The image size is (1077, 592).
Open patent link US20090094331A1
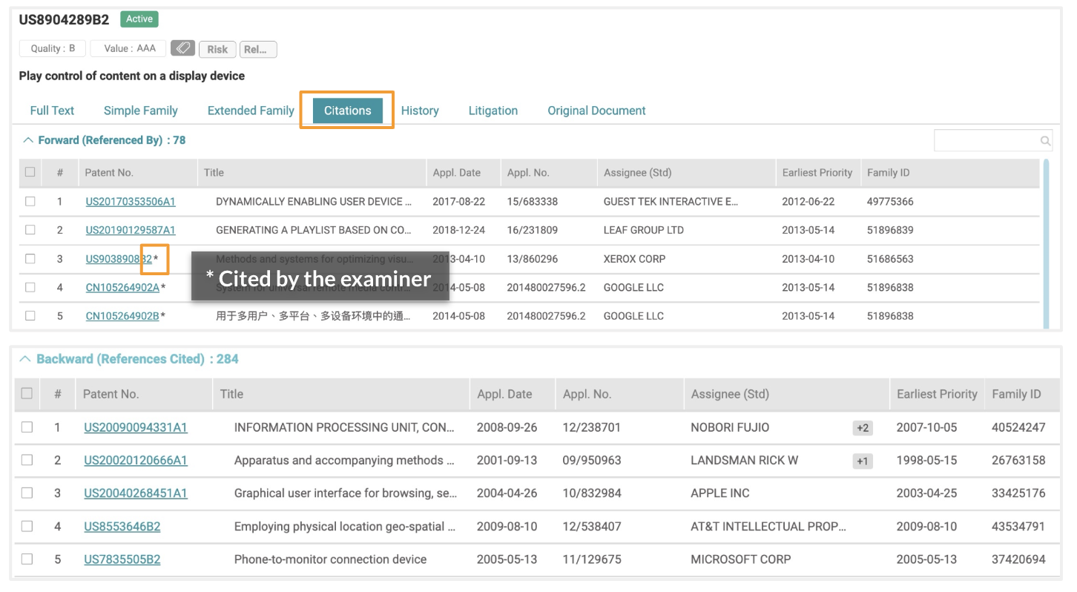click(x=136, y=427)
